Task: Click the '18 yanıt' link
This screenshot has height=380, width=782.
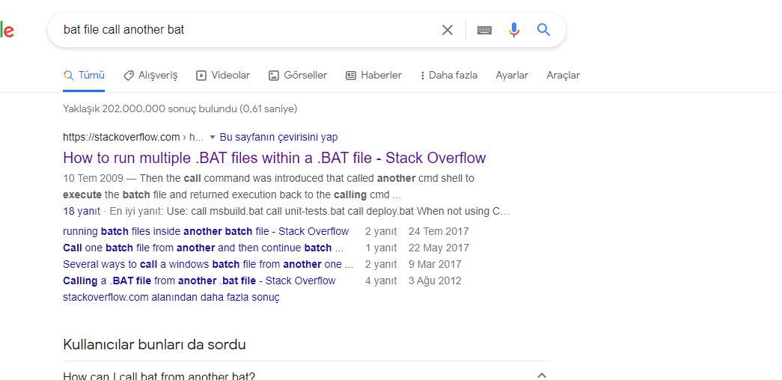Action: [x=82, y=211]
